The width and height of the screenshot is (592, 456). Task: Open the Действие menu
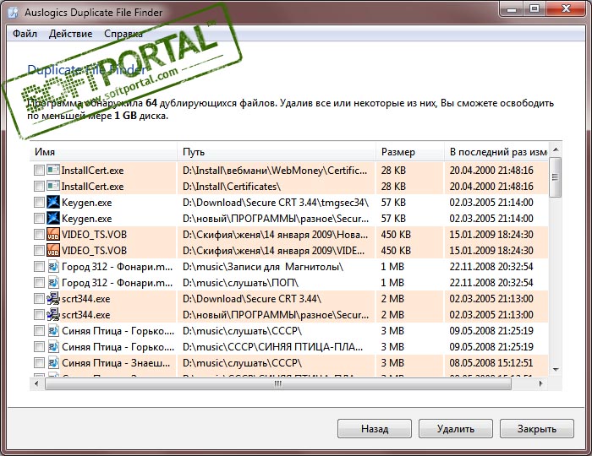[70, 34]
